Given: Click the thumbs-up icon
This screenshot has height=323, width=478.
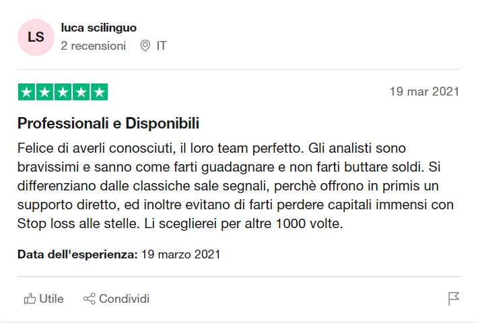Looking at the screenshot, I should pos(30,299).
